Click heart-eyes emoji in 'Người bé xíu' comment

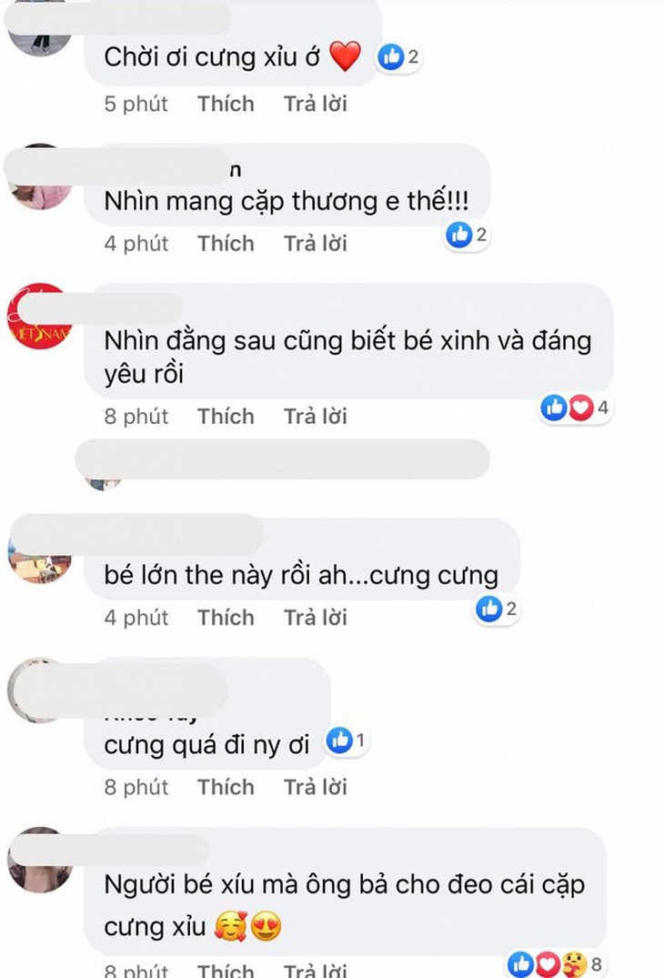[266, 926]
